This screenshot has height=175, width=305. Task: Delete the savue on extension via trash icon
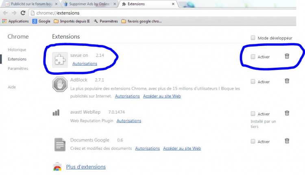pyautogui.click(x=287, y=56)
